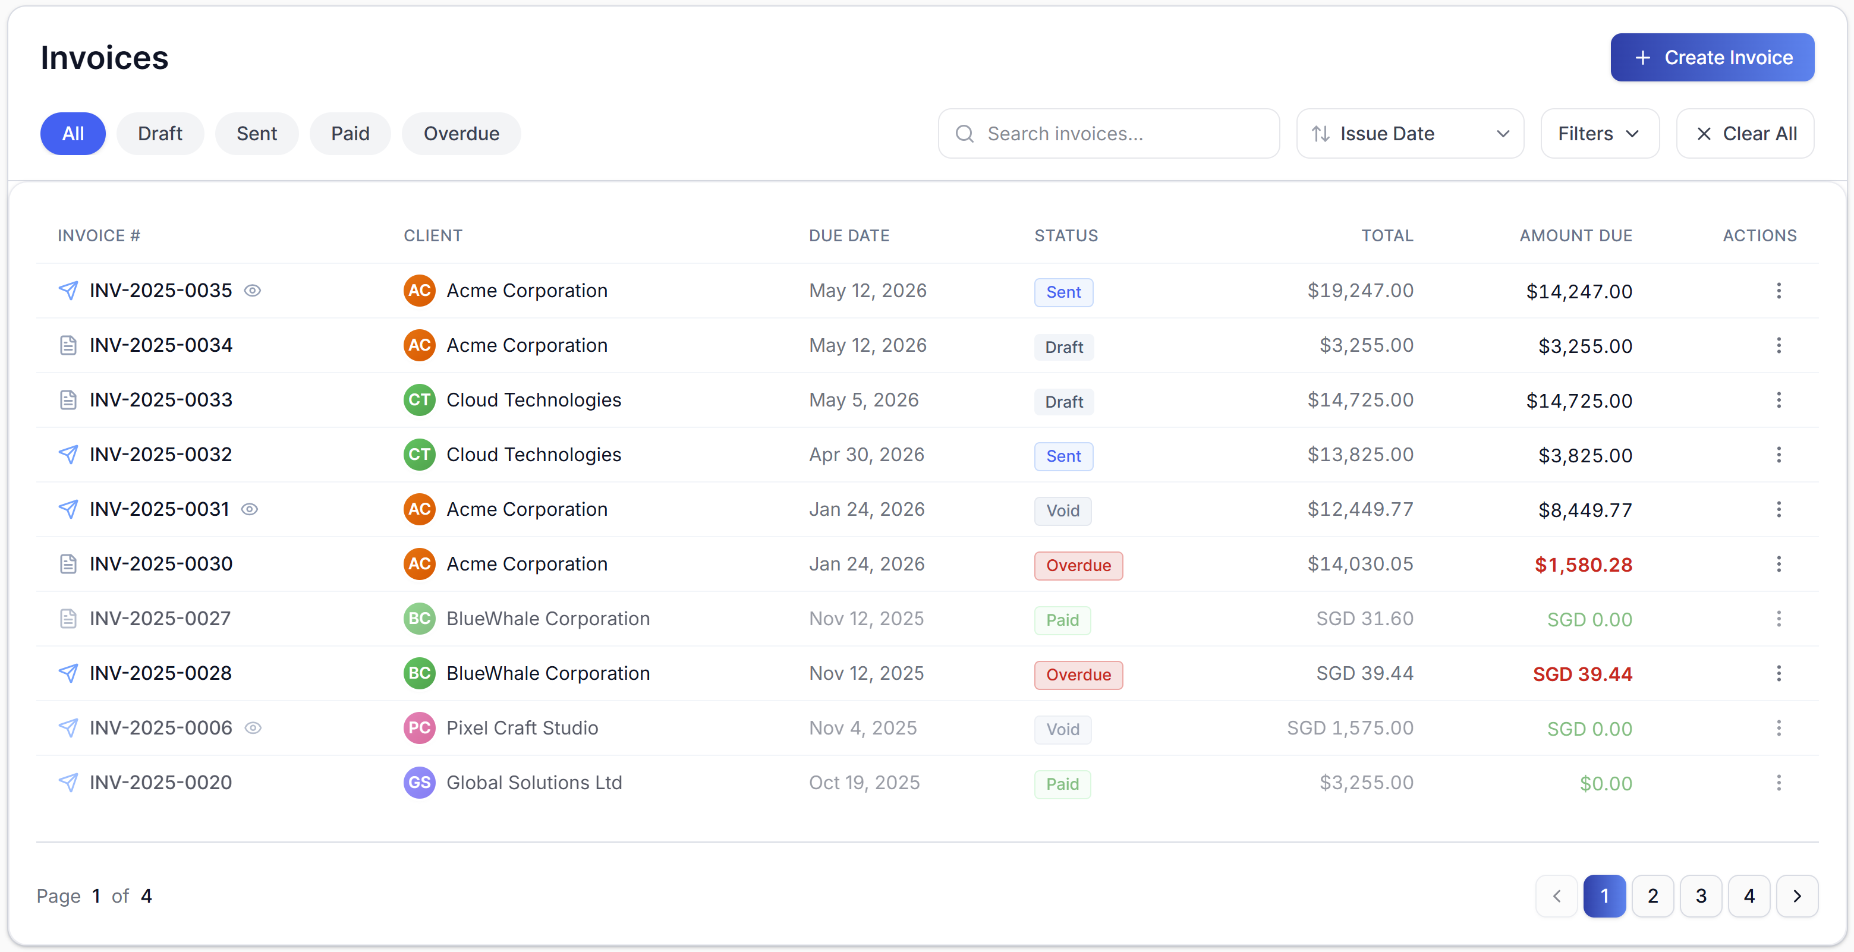Click the Void badge on INV-2025-0031
This screenshot has height=952, width=1854.
point(1063,511)
